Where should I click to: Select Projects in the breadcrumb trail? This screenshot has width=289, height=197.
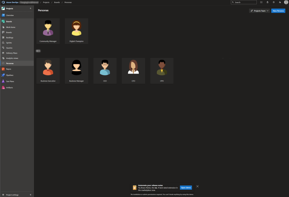pos(46,2)
